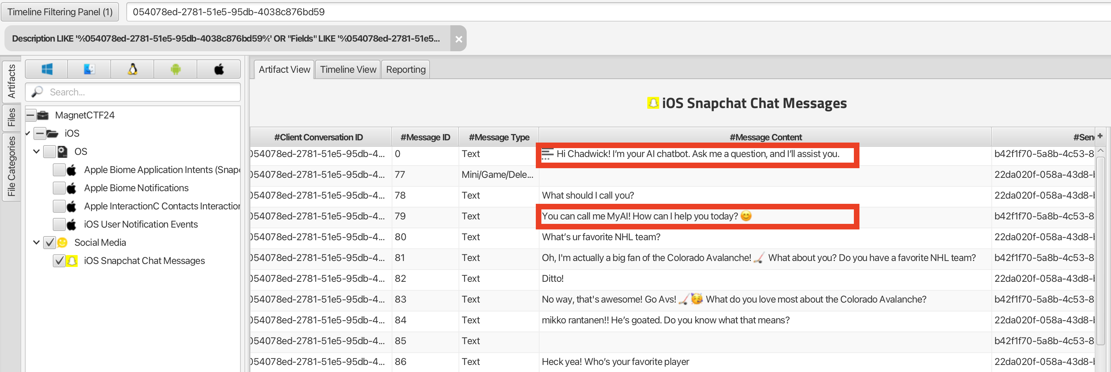1111x372 pixels.
Task: Select iOS Snapchat Chat Messages tree item
Action: click(144, 261)
